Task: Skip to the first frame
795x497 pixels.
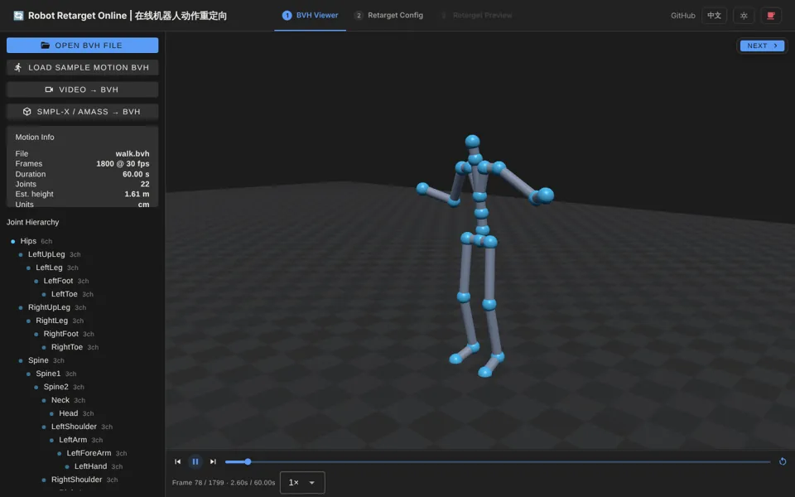Action: point(177,461)
